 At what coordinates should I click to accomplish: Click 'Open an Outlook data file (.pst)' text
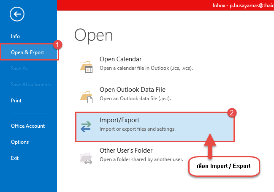pos(135,99)
